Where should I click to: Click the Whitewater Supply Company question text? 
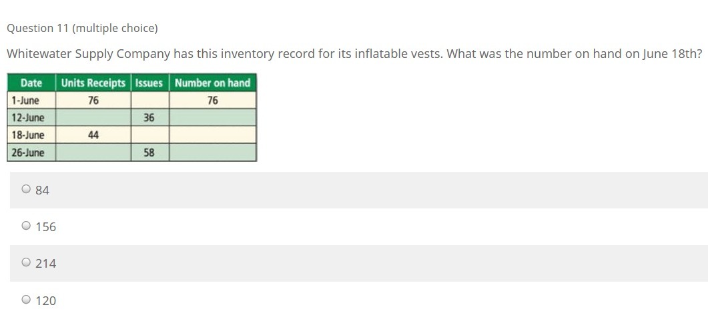click(x=354, y=54)
